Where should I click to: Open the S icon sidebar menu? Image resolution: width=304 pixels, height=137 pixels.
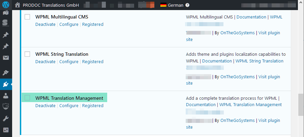pyautogui.click(x=6, y=23)
